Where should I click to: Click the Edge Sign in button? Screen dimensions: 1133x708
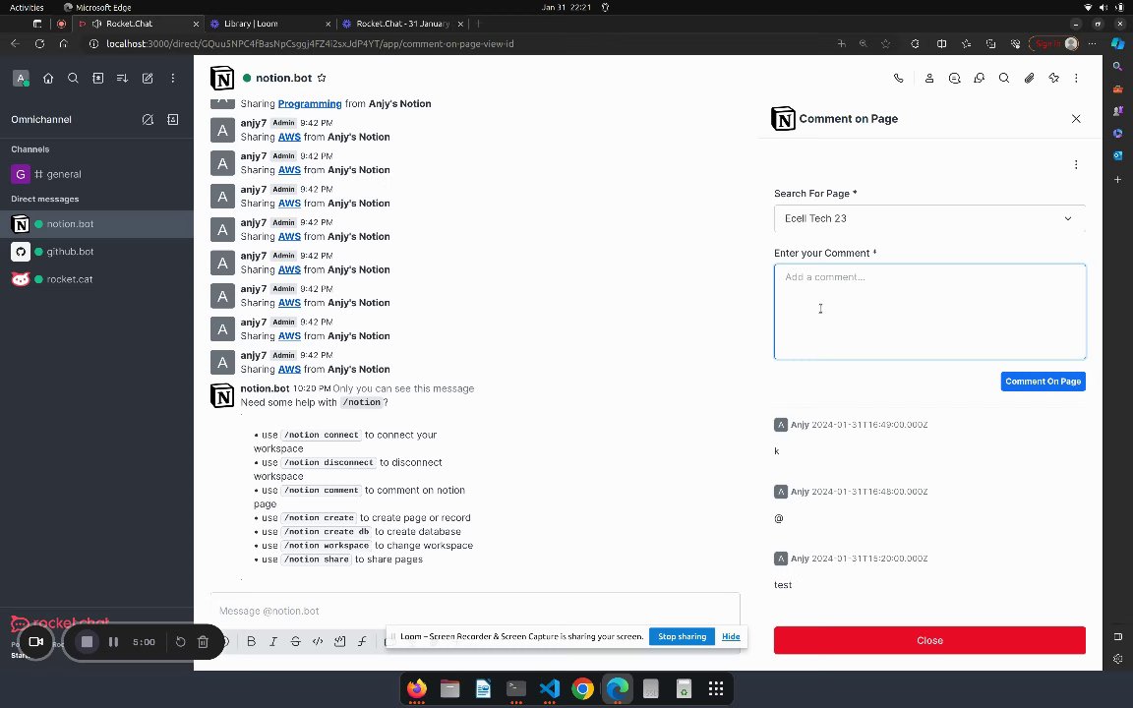1054,44
